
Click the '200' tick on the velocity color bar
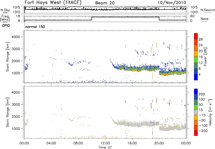click(202, 94)
